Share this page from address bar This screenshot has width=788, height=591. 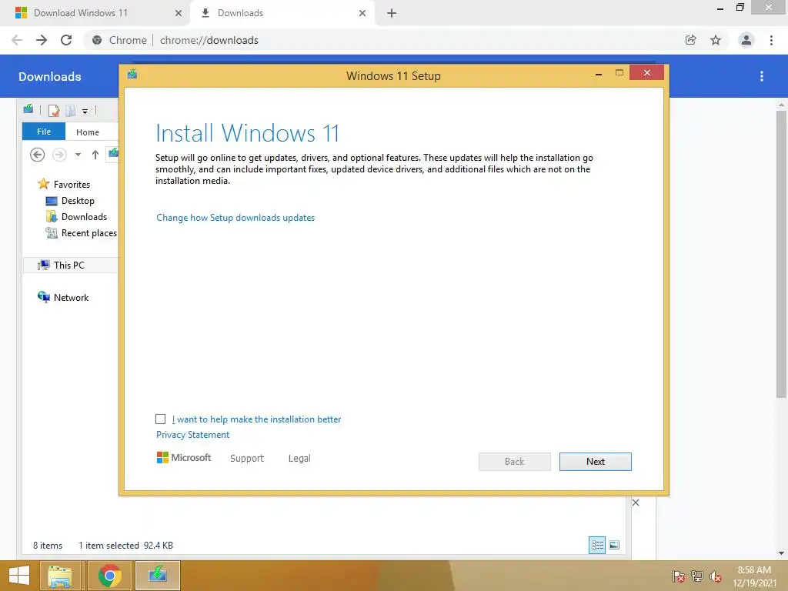tap(691, 40)
